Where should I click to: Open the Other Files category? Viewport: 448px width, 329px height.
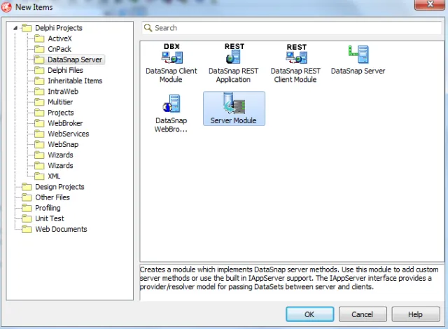click(52, 197)
